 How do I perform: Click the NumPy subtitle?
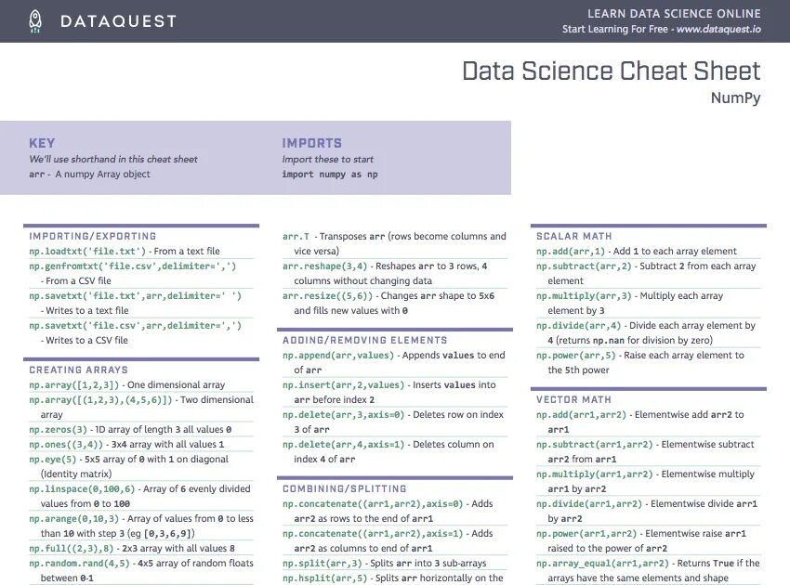735,97
